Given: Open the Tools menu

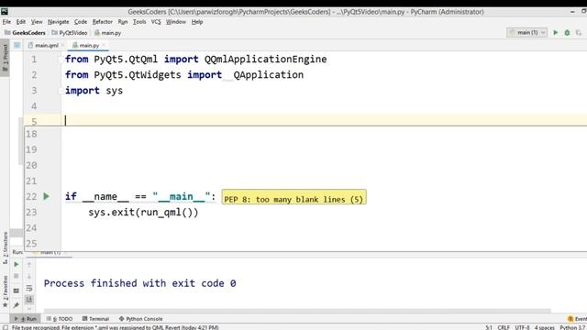Looking at the screenshot, I should 139,22.
